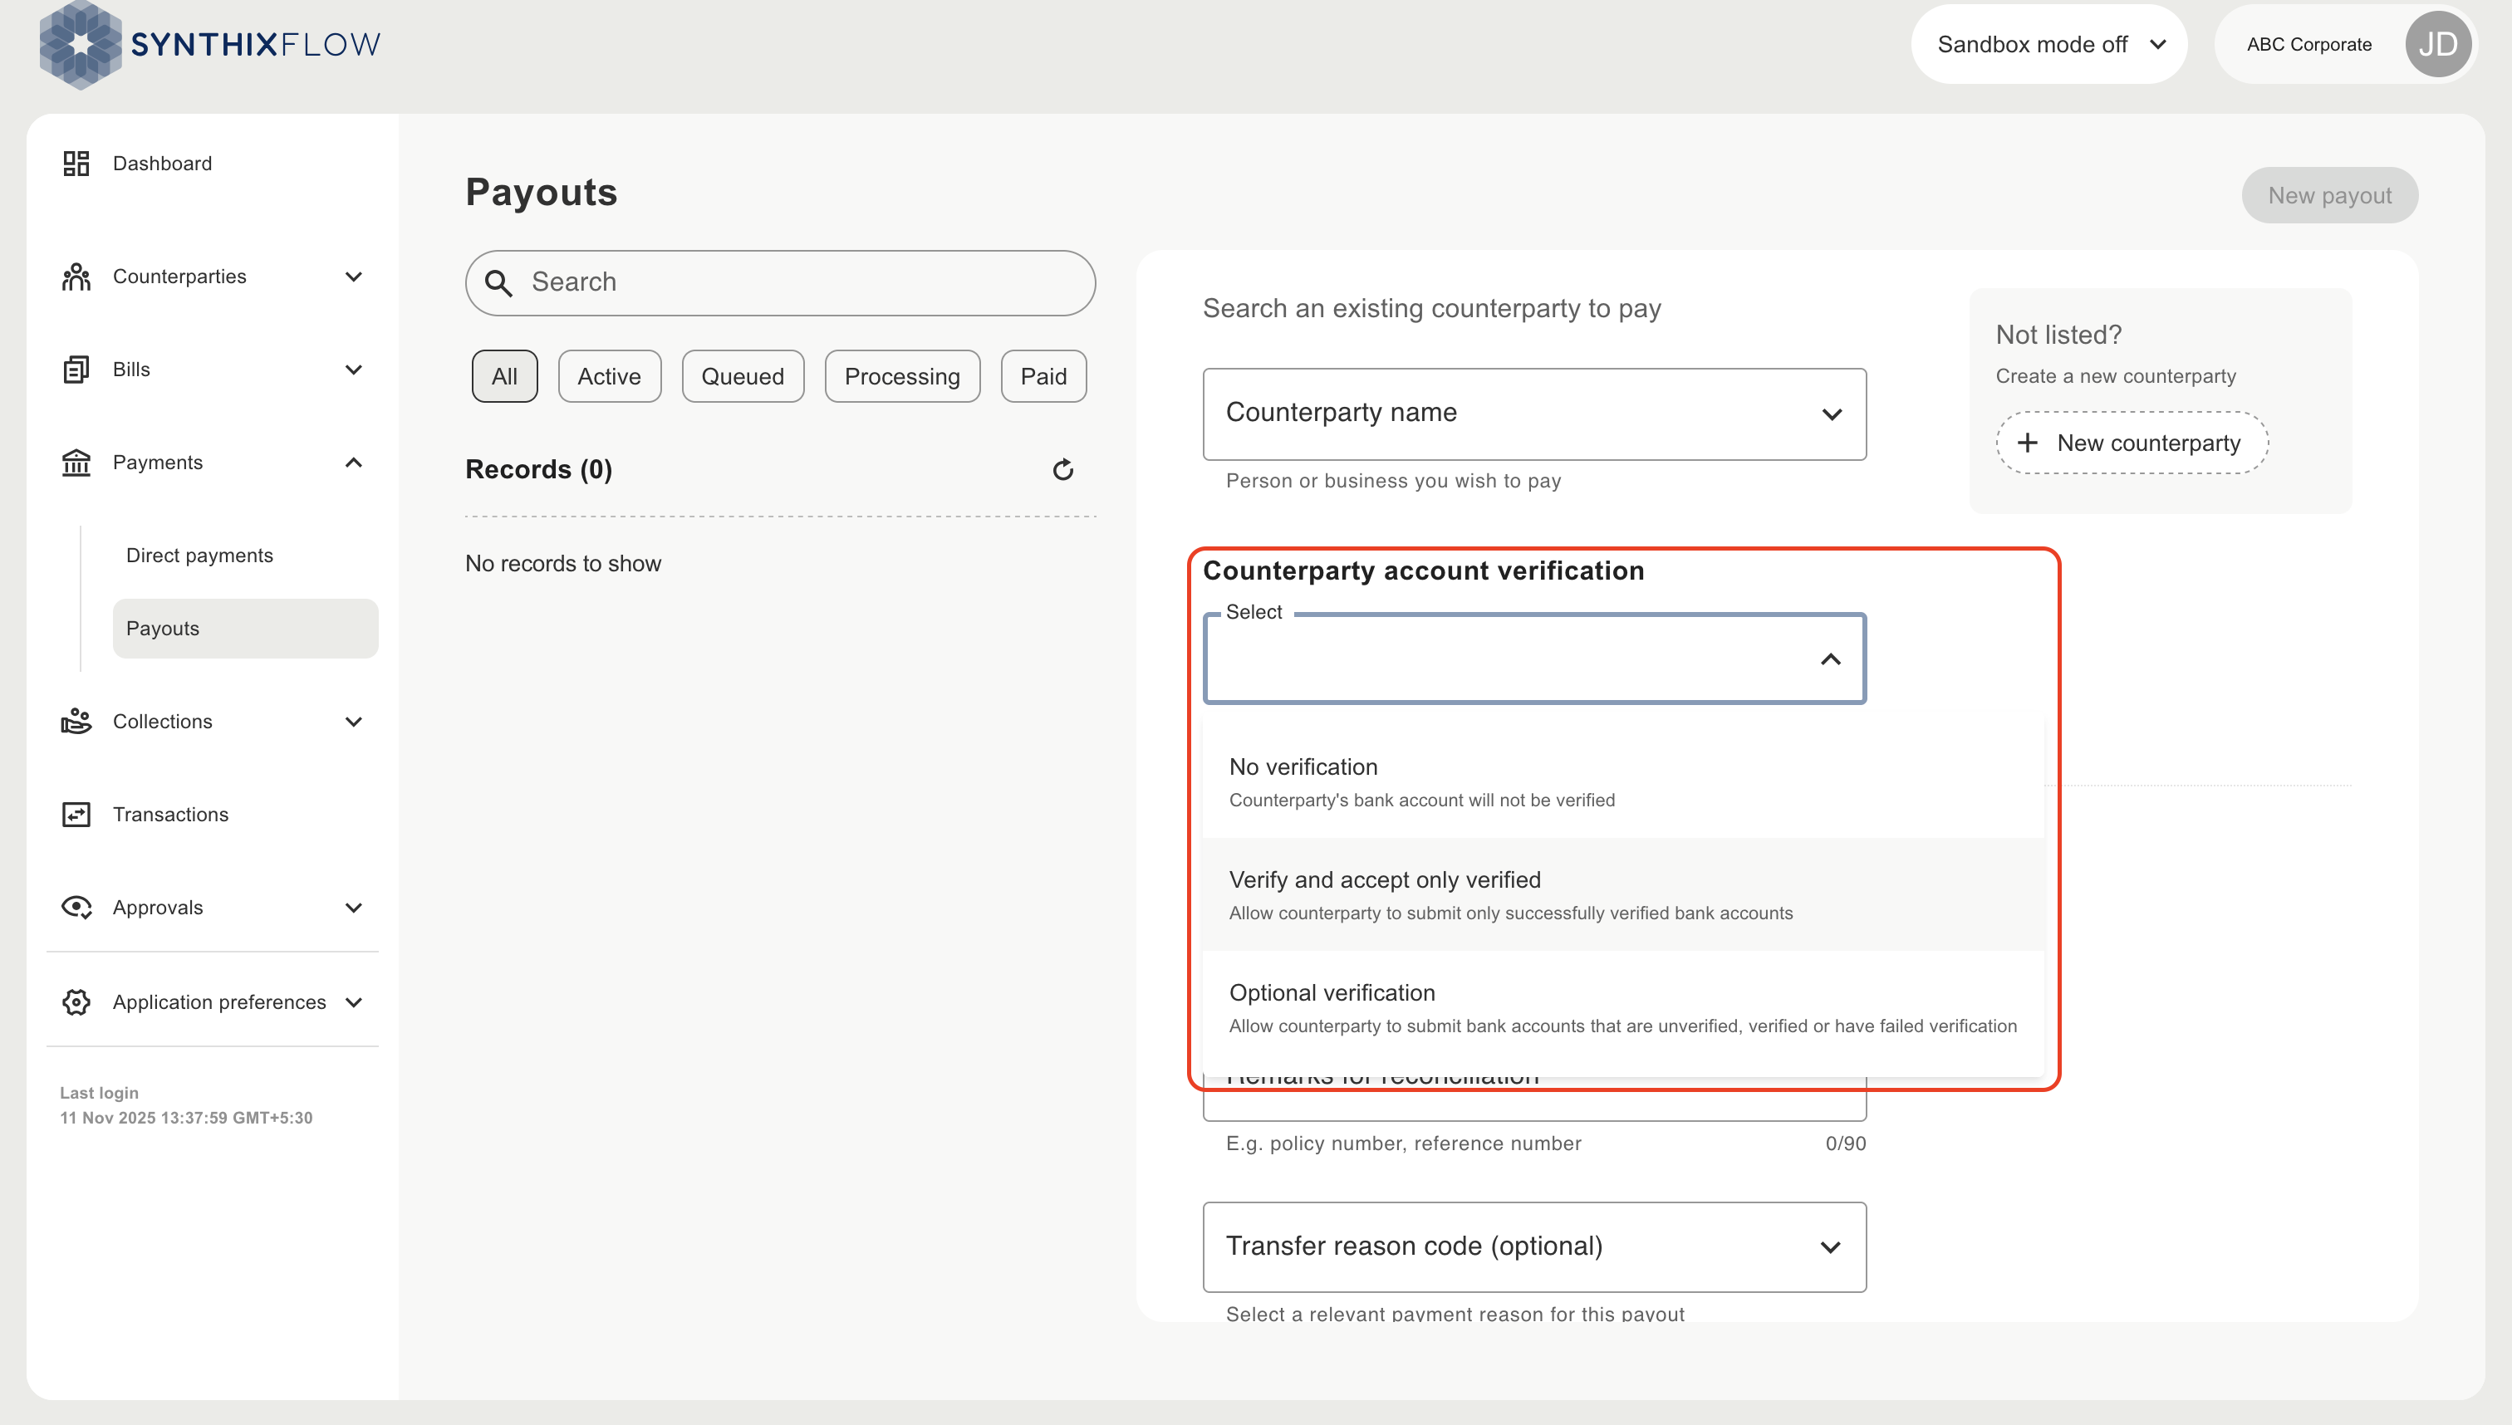The width and height of the screenshot is (2512, 1425).
Task: Click the SynthixFlow logo icon
Action: 81,44
